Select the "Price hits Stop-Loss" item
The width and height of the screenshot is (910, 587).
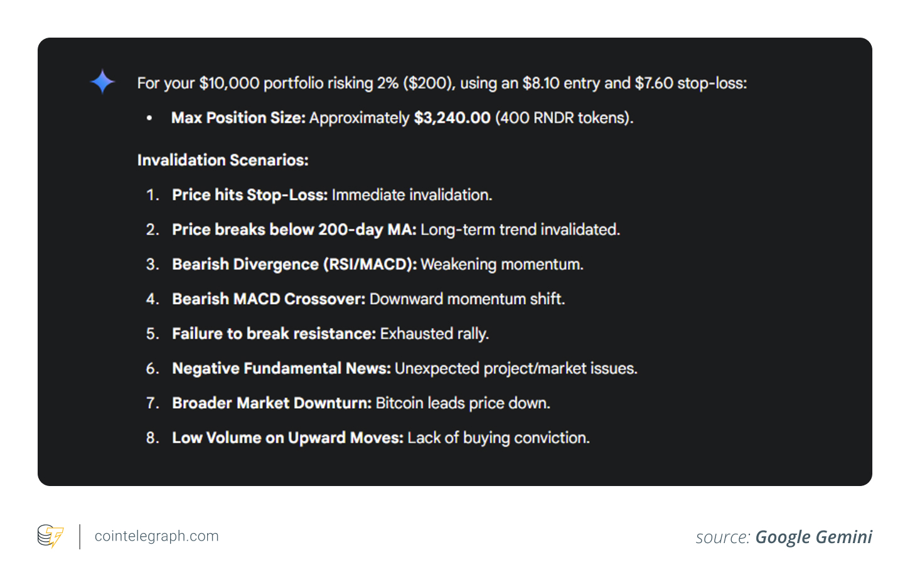(x=250, y=195)
